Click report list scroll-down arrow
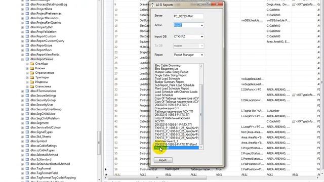 201,148
